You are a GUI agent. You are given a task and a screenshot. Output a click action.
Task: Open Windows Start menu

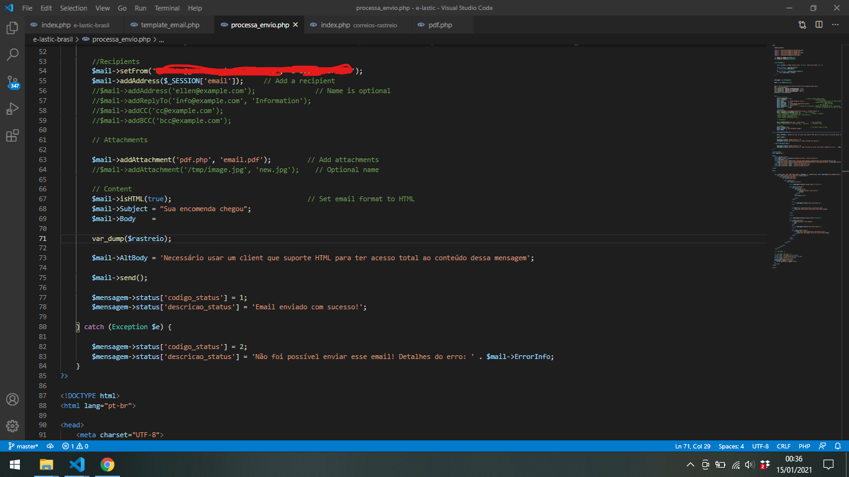15,465
